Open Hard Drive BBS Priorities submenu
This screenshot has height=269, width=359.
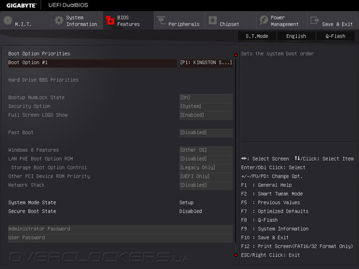(43, 80)
